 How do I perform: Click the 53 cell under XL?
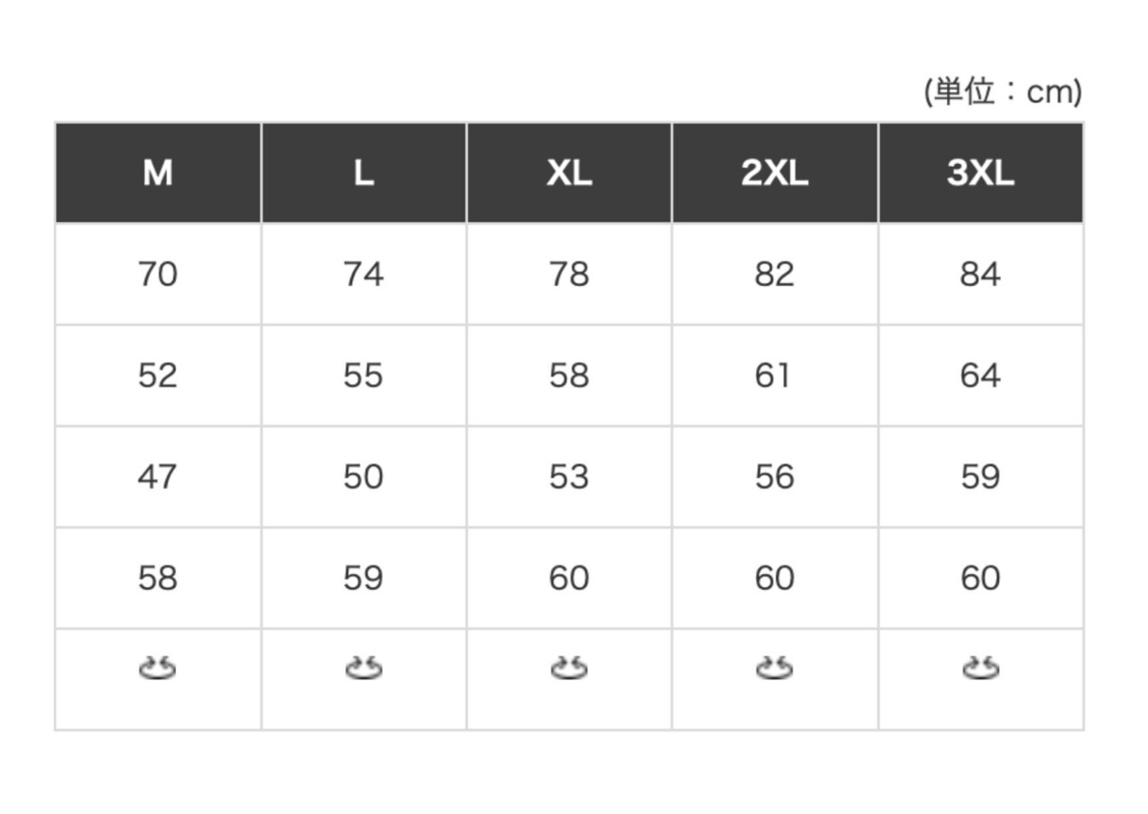tap(569, 476)
